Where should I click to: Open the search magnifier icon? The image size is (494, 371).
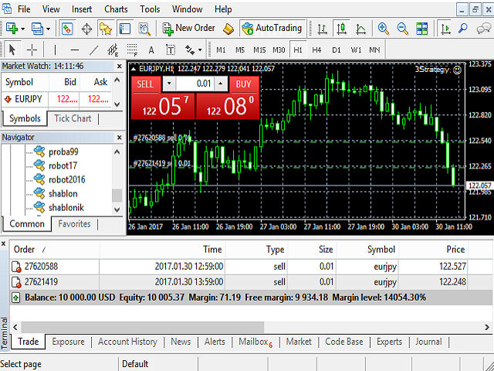point(463,29)
